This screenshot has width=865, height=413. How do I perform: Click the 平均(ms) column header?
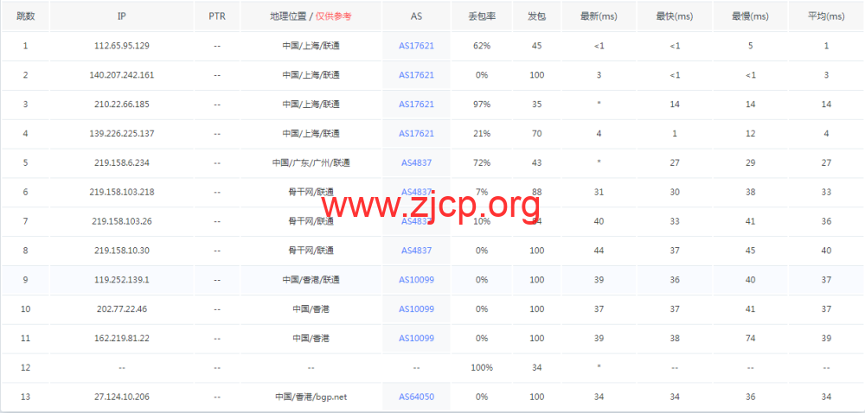[x=826, y=16]
